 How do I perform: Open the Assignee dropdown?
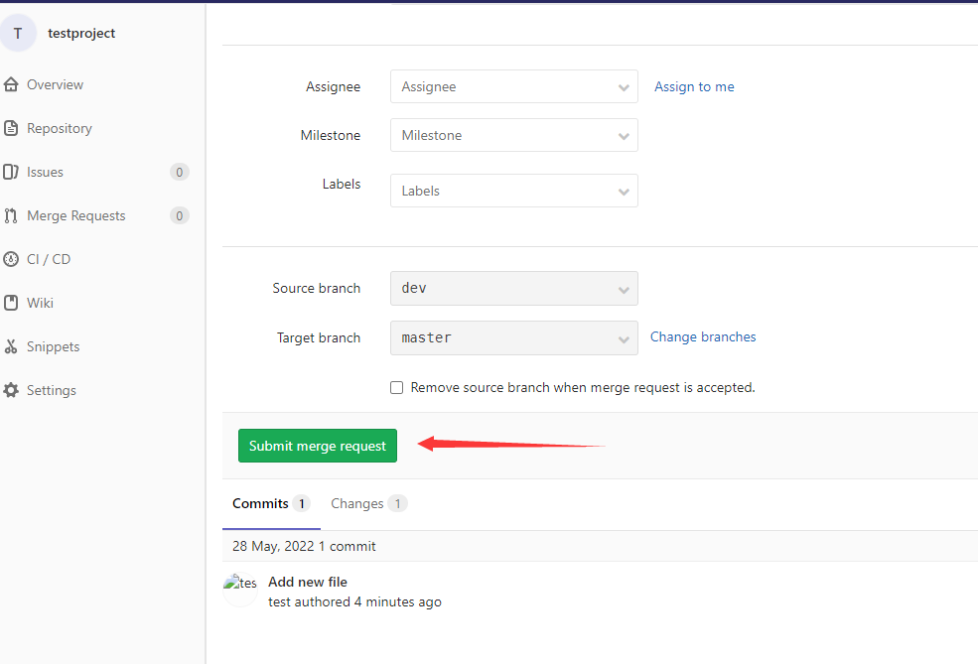pyautogui.click(x=514, y=86)
